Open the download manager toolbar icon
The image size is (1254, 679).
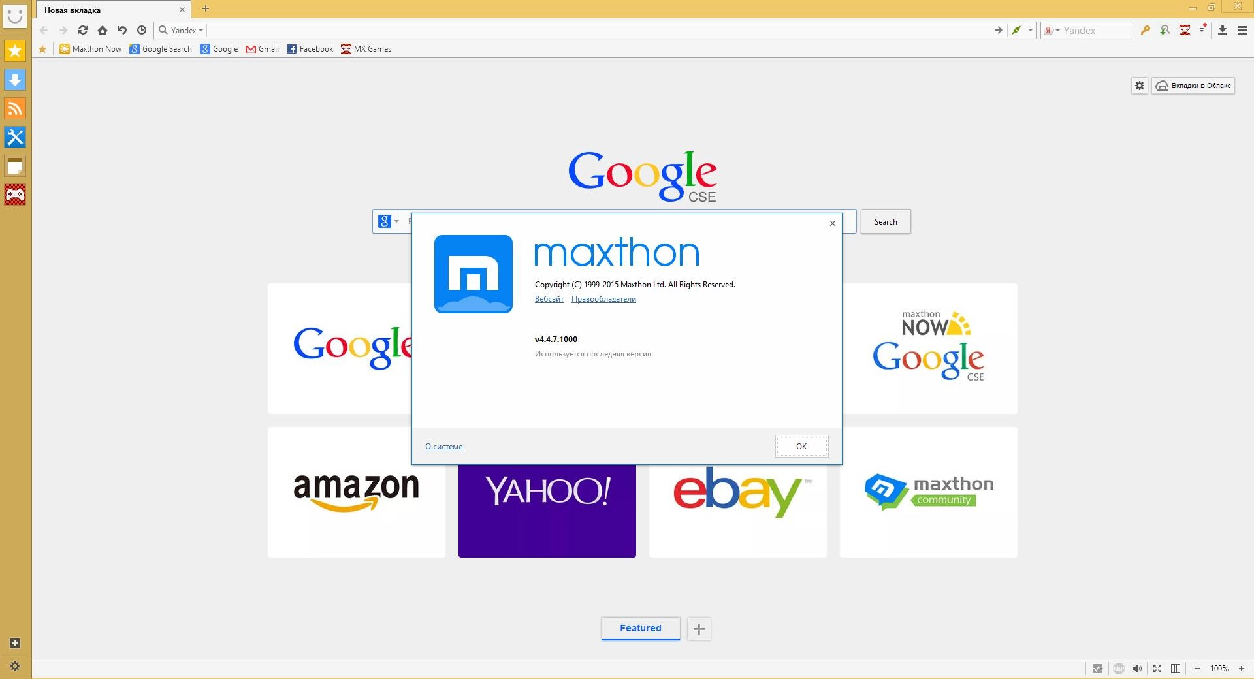tap(1223, 30)
